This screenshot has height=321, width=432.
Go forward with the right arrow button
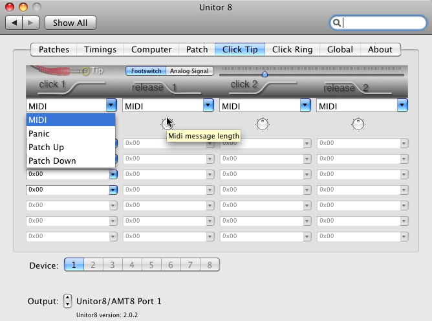click(30, 23)
